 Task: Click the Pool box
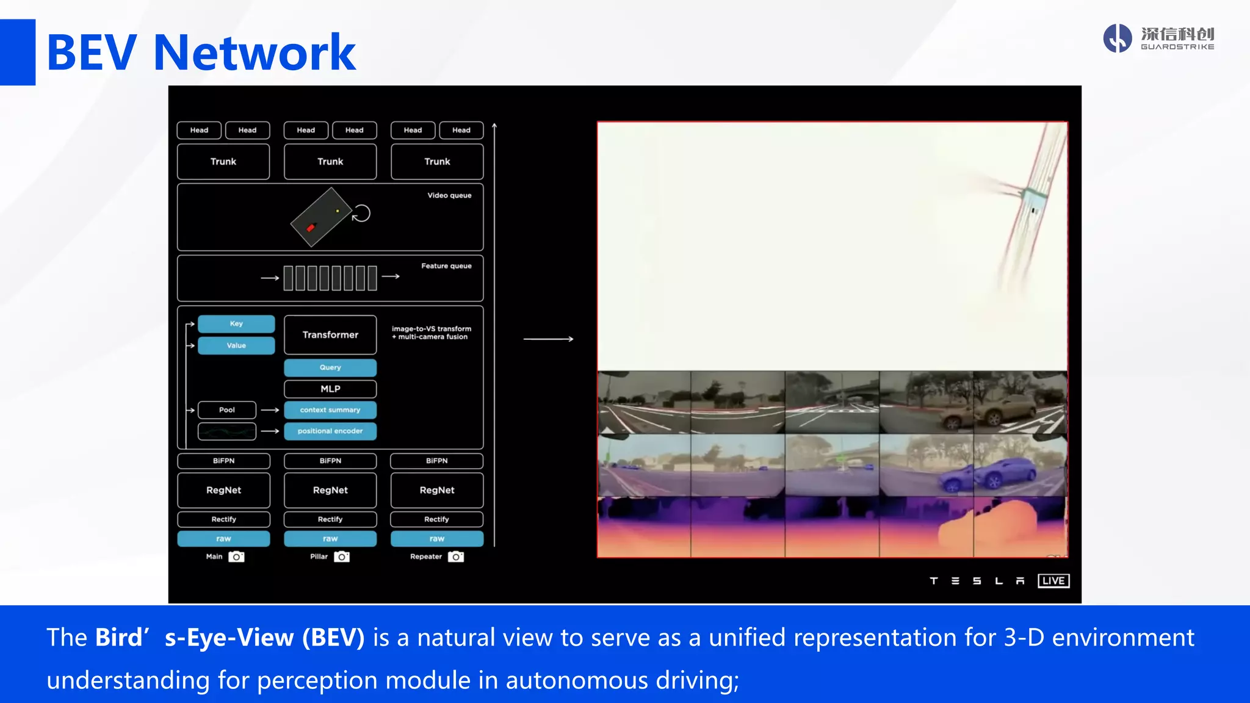[227, 410]
